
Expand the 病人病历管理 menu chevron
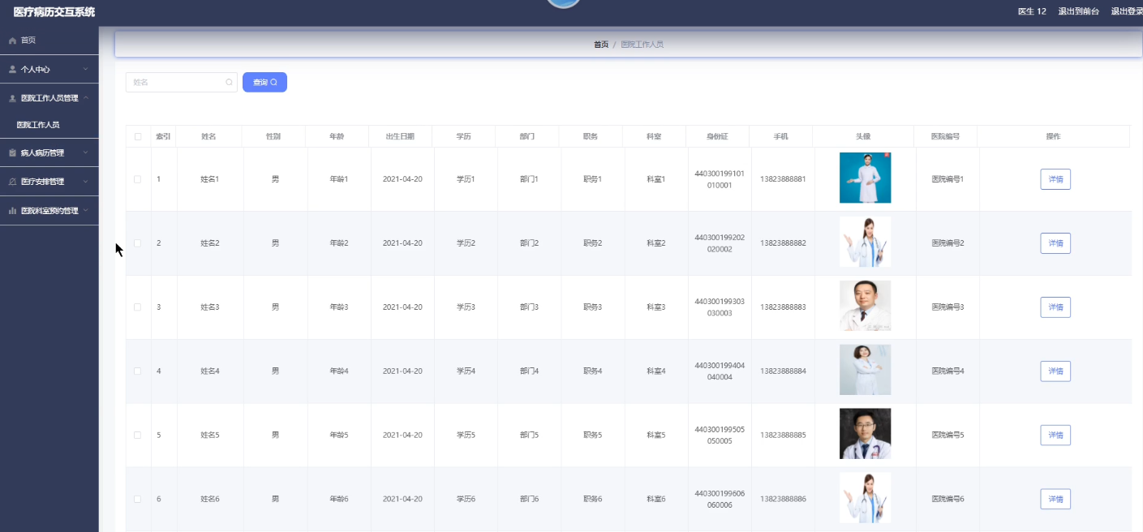pos(85,152)
